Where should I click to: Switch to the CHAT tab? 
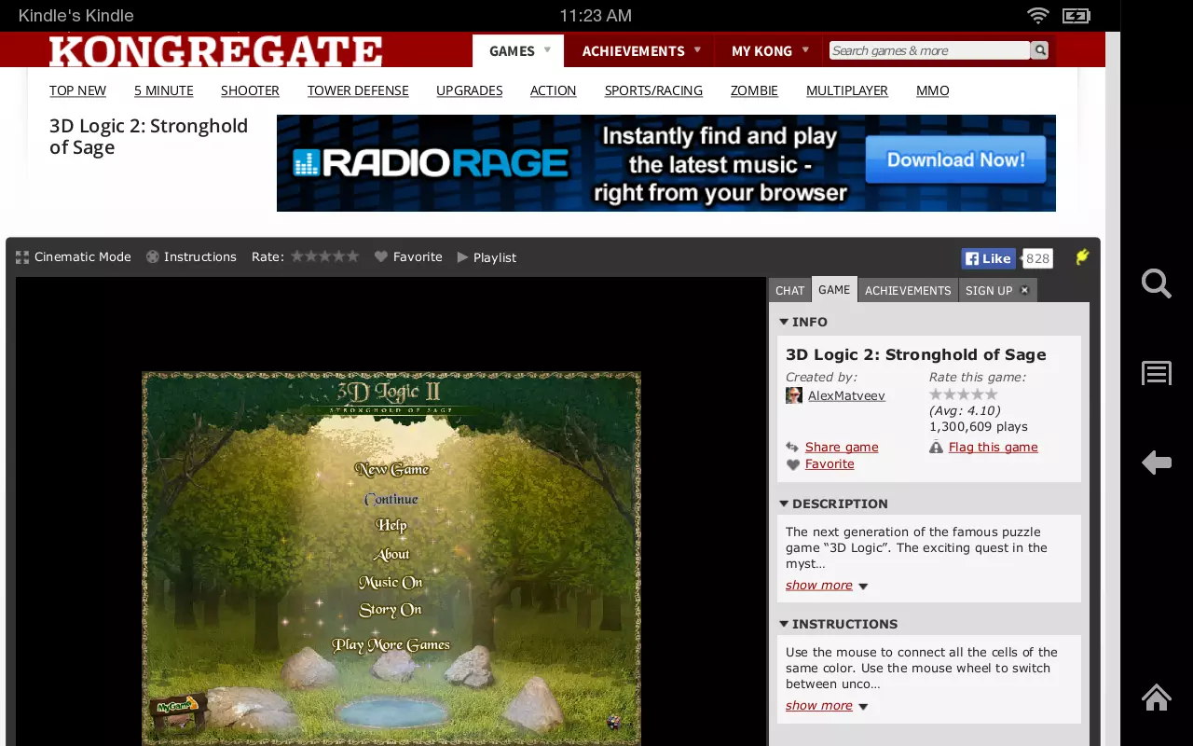pos(789,290)
